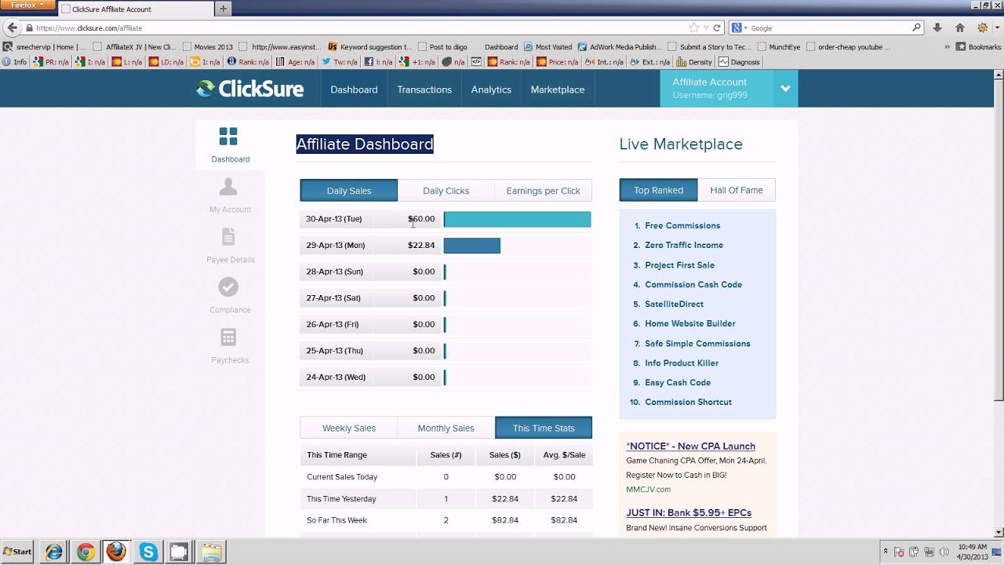Open the Start menu
This screenshot has height=565, width=1004.
(x=18, y=552)
